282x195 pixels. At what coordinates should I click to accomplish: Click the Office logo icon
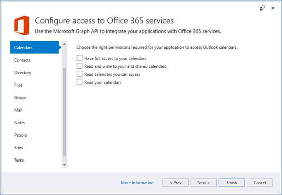click(x=22, y=25)
